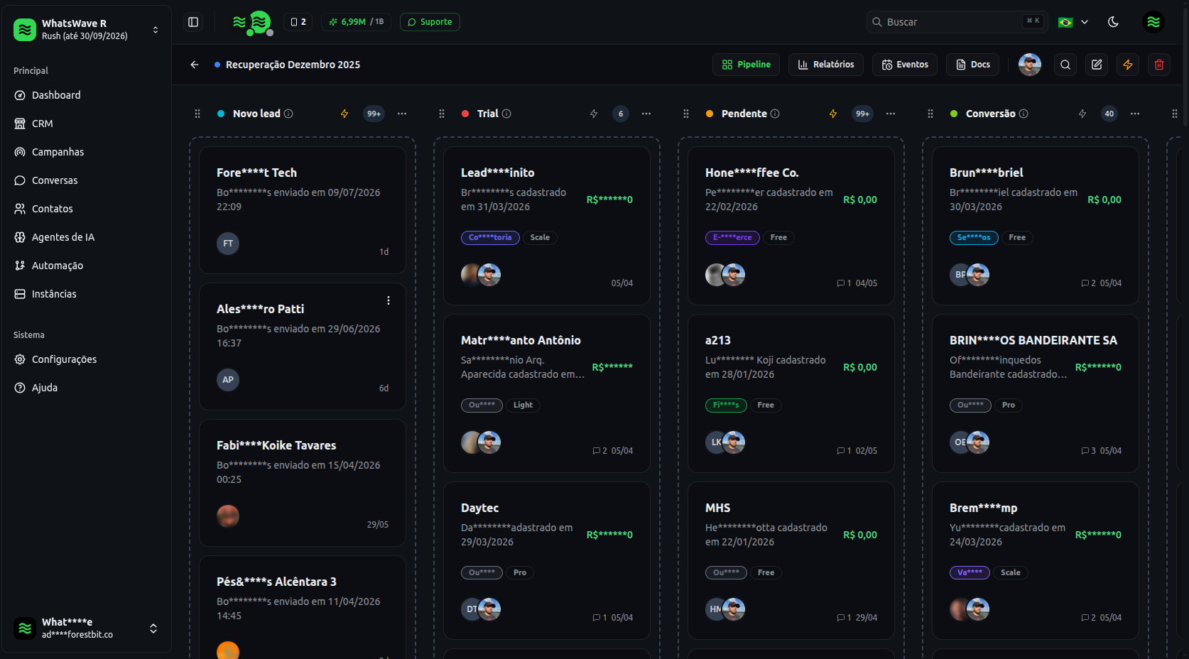Click the back arrow next to pipeline title

[195, 65]
